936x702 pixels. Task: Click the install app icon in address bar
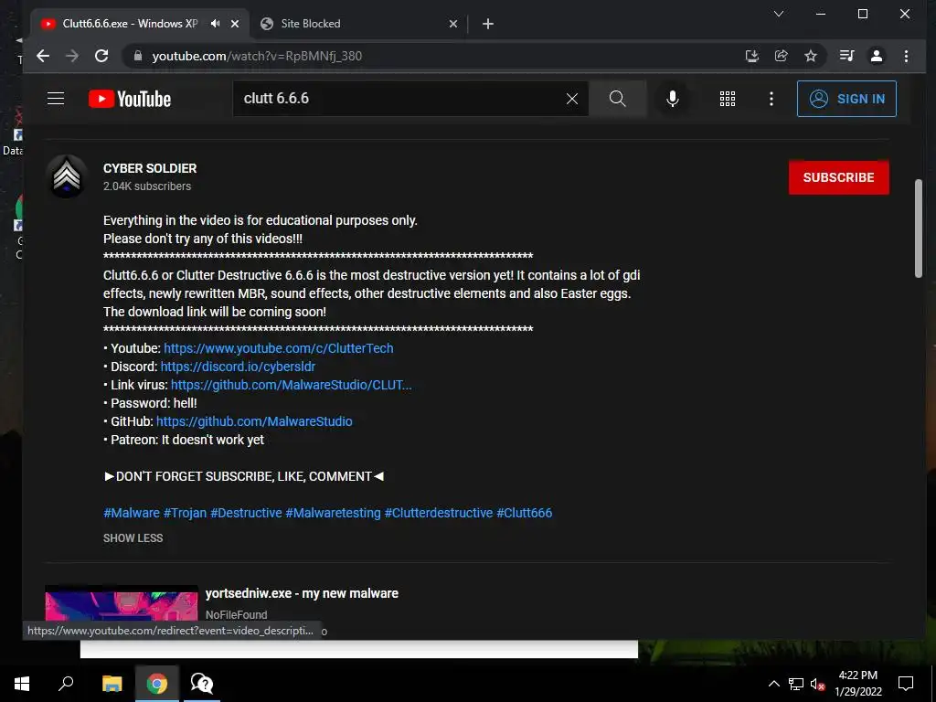click(752, 56)
